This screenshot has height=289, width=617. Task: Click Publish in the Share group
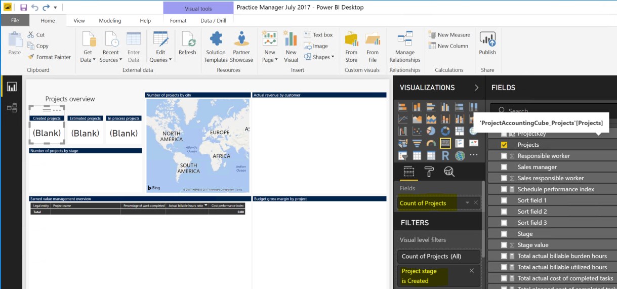[487, 44]
